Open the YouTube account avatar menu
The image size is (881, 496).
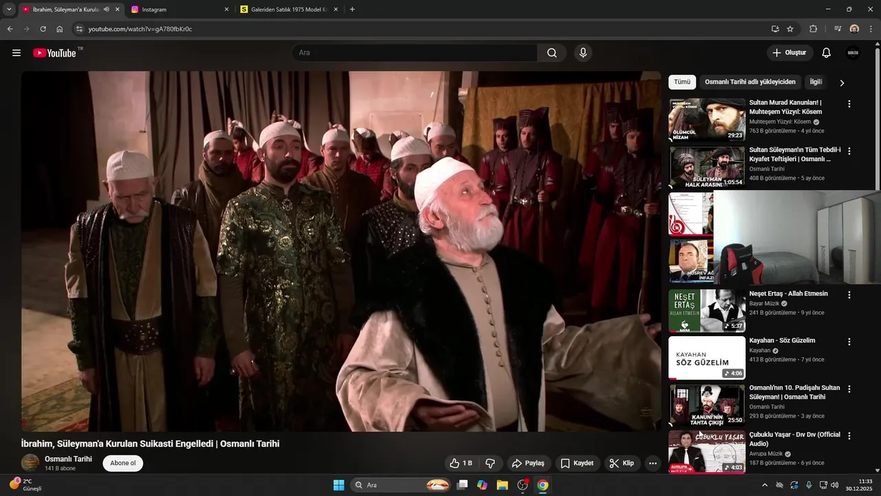853,53
